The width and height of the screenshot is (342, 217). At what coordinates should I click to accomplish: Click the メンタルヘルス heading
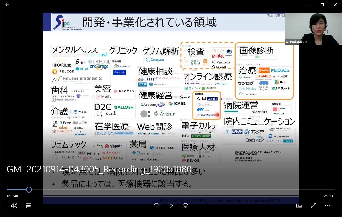click(x=75, y=50)
